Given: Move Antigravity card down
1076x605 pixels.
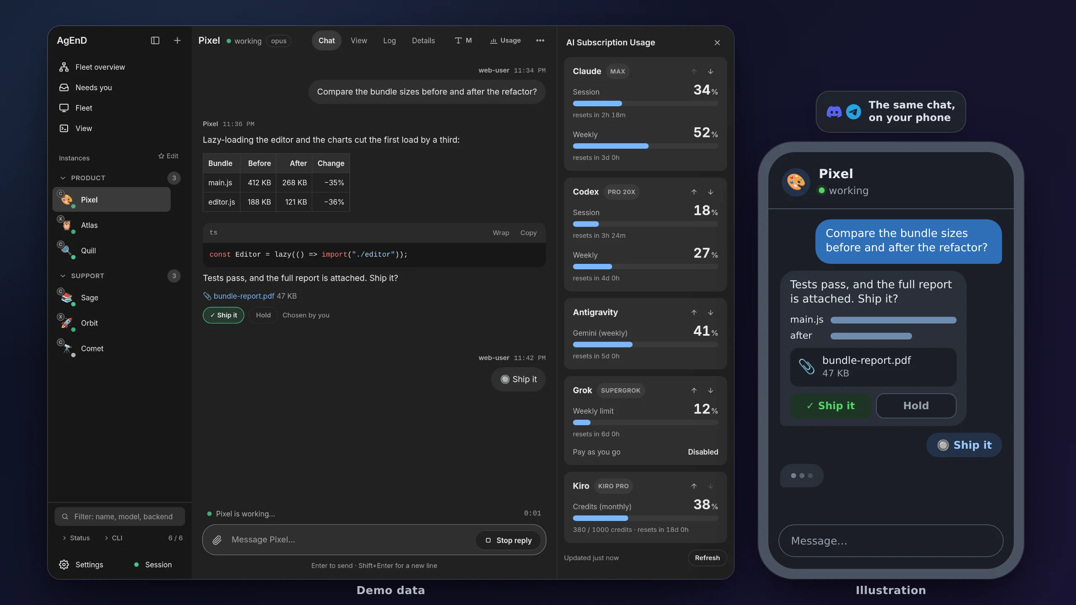Looking at the screenshot, I should click(x=710, y=313).
